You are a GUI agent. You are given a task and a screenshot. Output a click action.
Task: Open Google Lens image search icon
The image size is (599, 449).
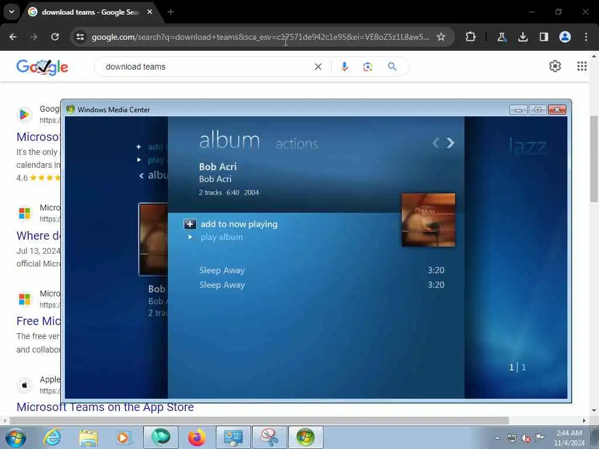pyautogui.click(x=367, y=67)
